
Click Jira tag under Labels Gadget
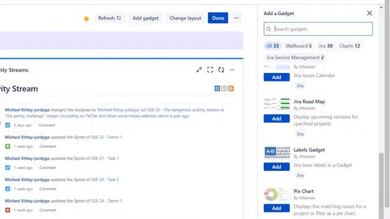[x=300, y=175]
